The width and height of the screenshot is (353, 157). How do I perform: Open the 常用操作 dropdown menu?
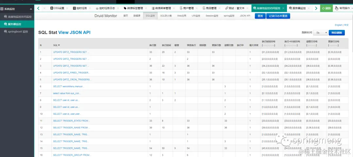click(344, 8)
